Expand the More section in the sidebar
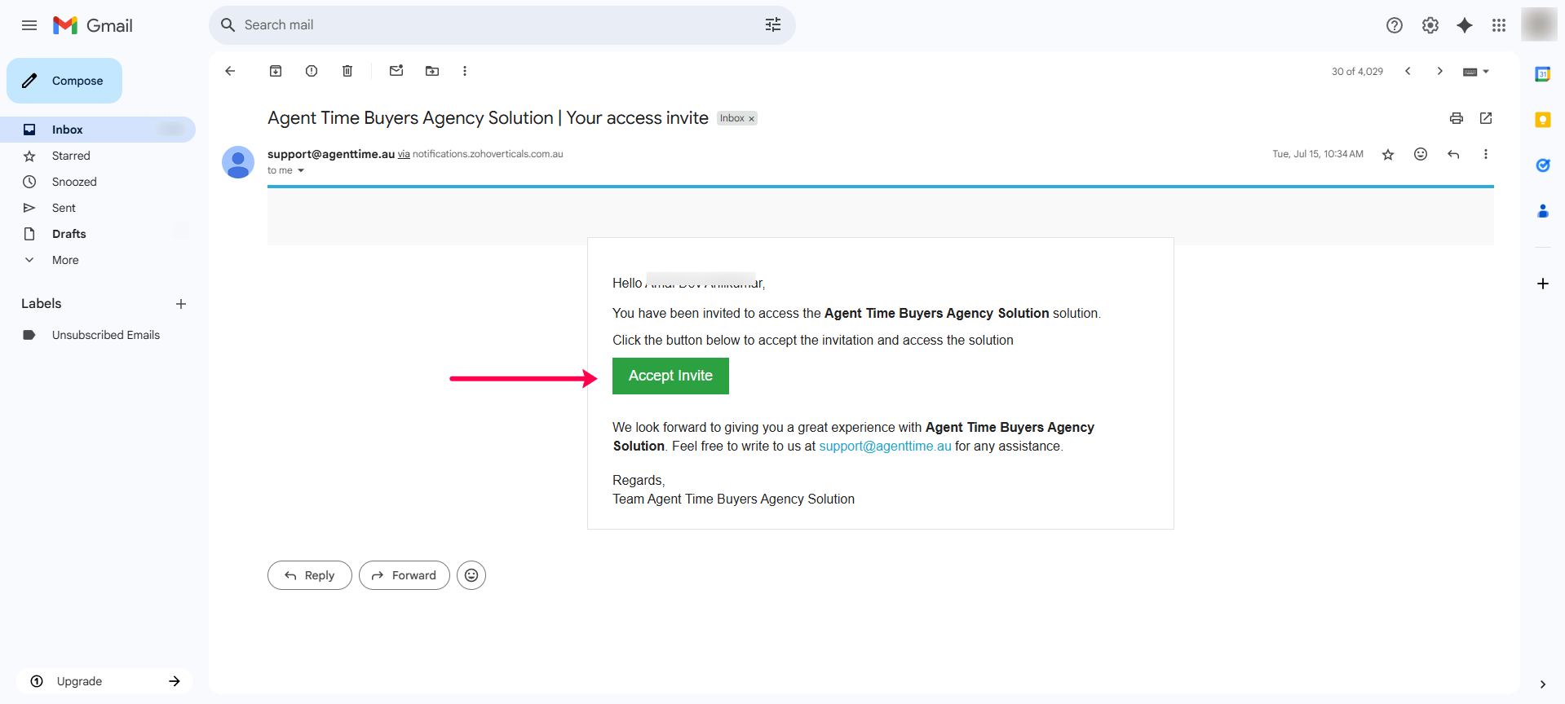The image size is (1565, 704). [x=65, y=260]
